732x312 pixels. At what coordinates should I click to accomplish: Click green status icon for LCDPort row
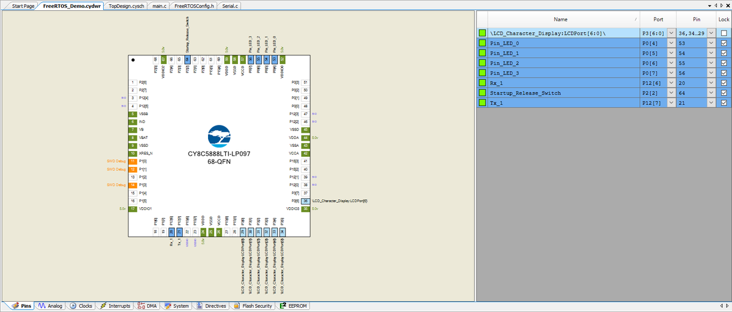(x=482, y=33)
